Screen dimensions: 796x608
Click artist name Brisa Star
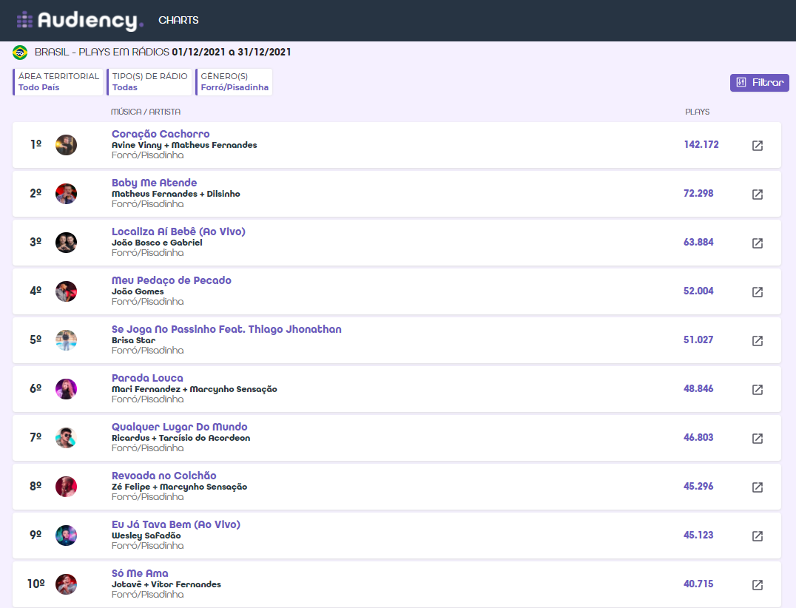(133, 340)
